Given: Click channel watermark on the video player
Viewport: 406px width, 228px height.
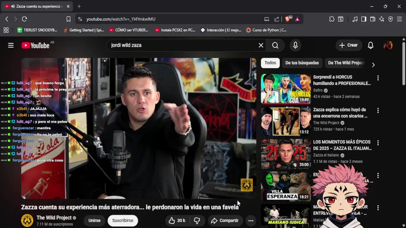Looking at the screenshot, I should pyautogui.click(x=246, y=185).
